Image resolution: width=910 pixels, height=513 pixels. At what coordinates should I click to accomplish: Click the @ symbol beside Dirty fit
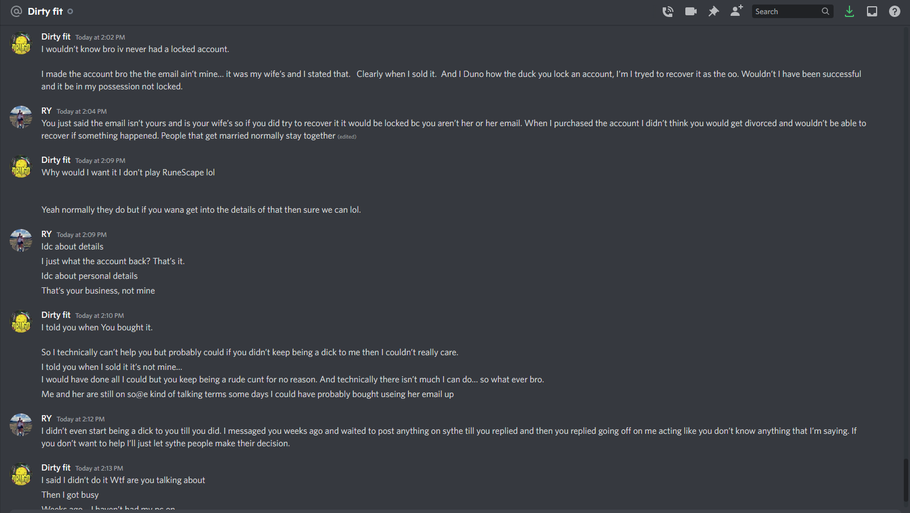pos(16,11)
